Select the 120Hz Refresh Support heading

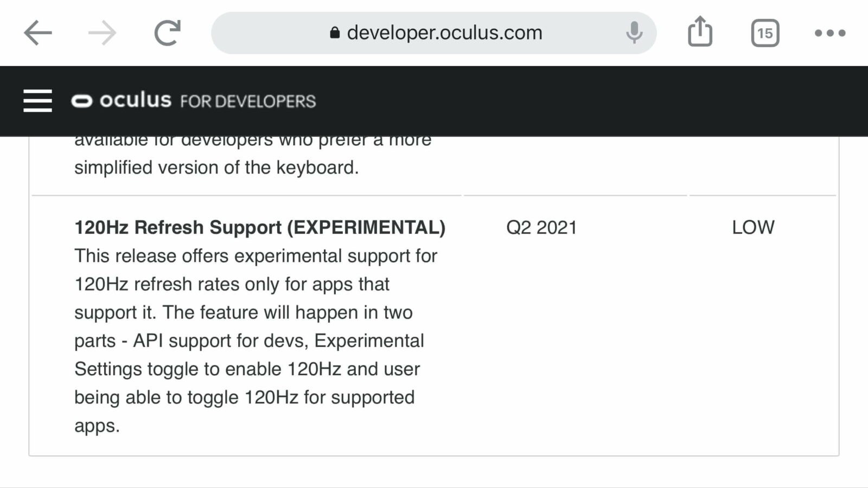click(260, 227)
